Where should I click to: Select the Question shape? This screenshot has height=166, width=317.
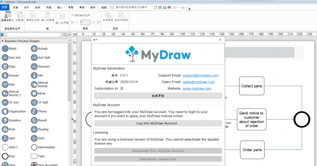11,120
